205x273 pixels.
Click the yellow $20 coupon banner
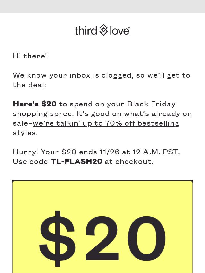pyautogui.click(x=102, y=227)
